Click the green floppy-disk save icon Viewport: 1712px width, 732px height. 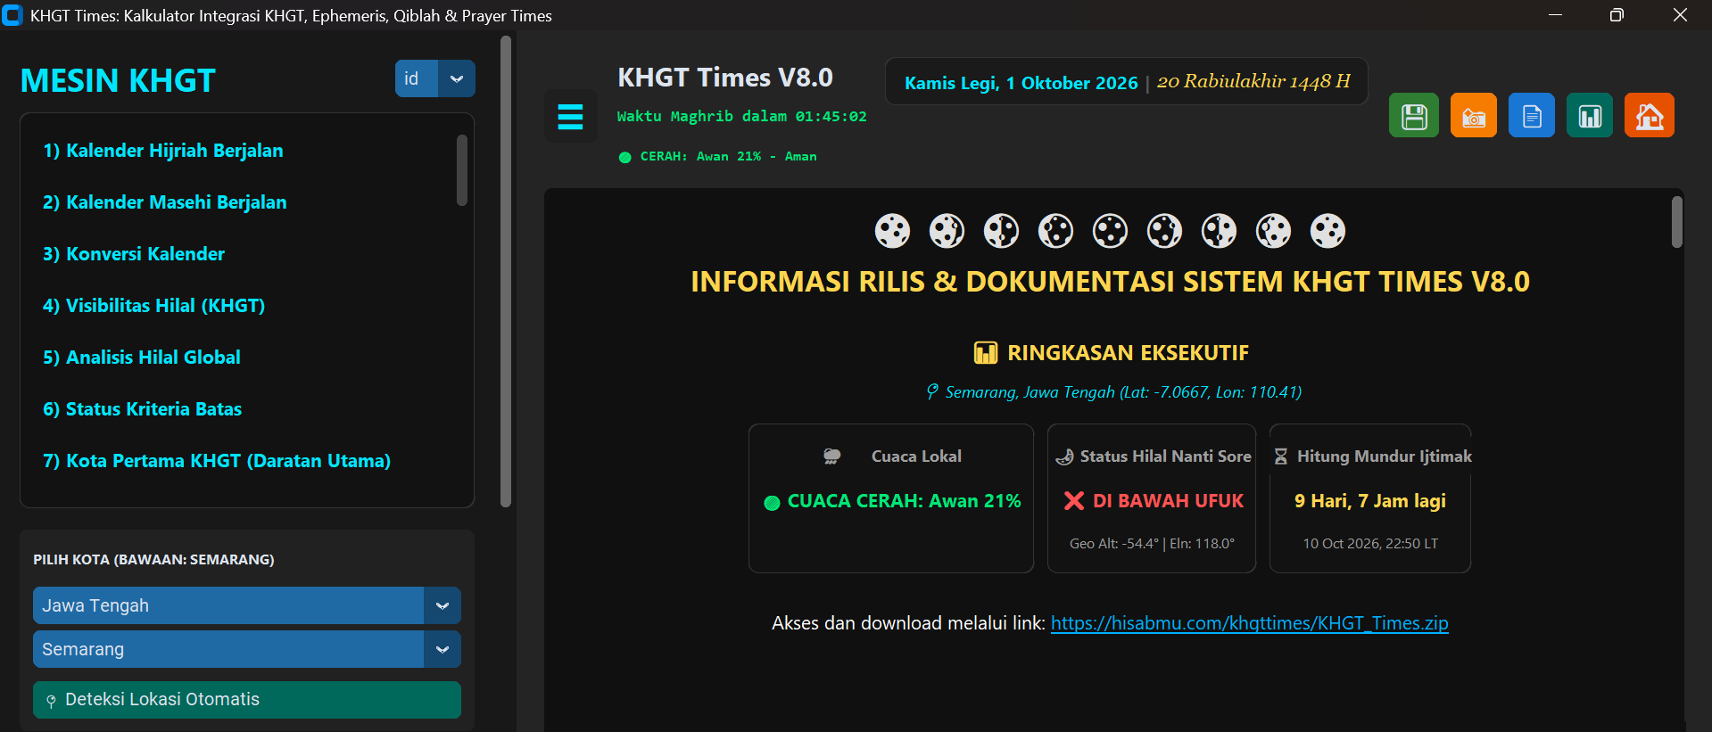(1414, 116)
